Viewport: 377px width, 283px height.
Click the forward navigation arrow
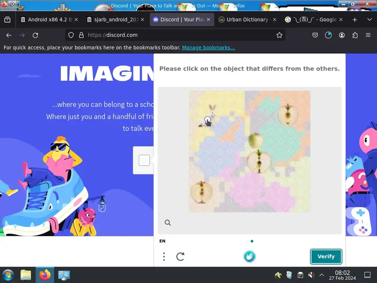pos(22,35)
